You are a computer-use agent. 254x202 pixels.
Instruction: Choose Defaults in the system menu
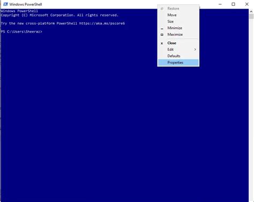click(x=178, y=56)
